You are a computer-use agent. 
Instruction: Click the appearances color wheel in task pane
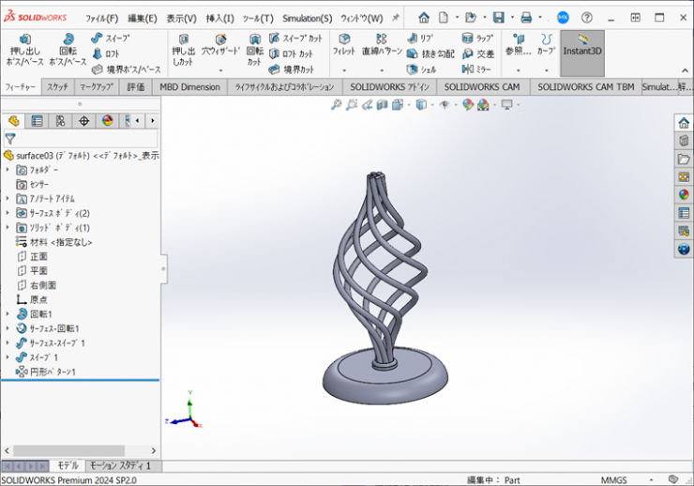point(684,195)
